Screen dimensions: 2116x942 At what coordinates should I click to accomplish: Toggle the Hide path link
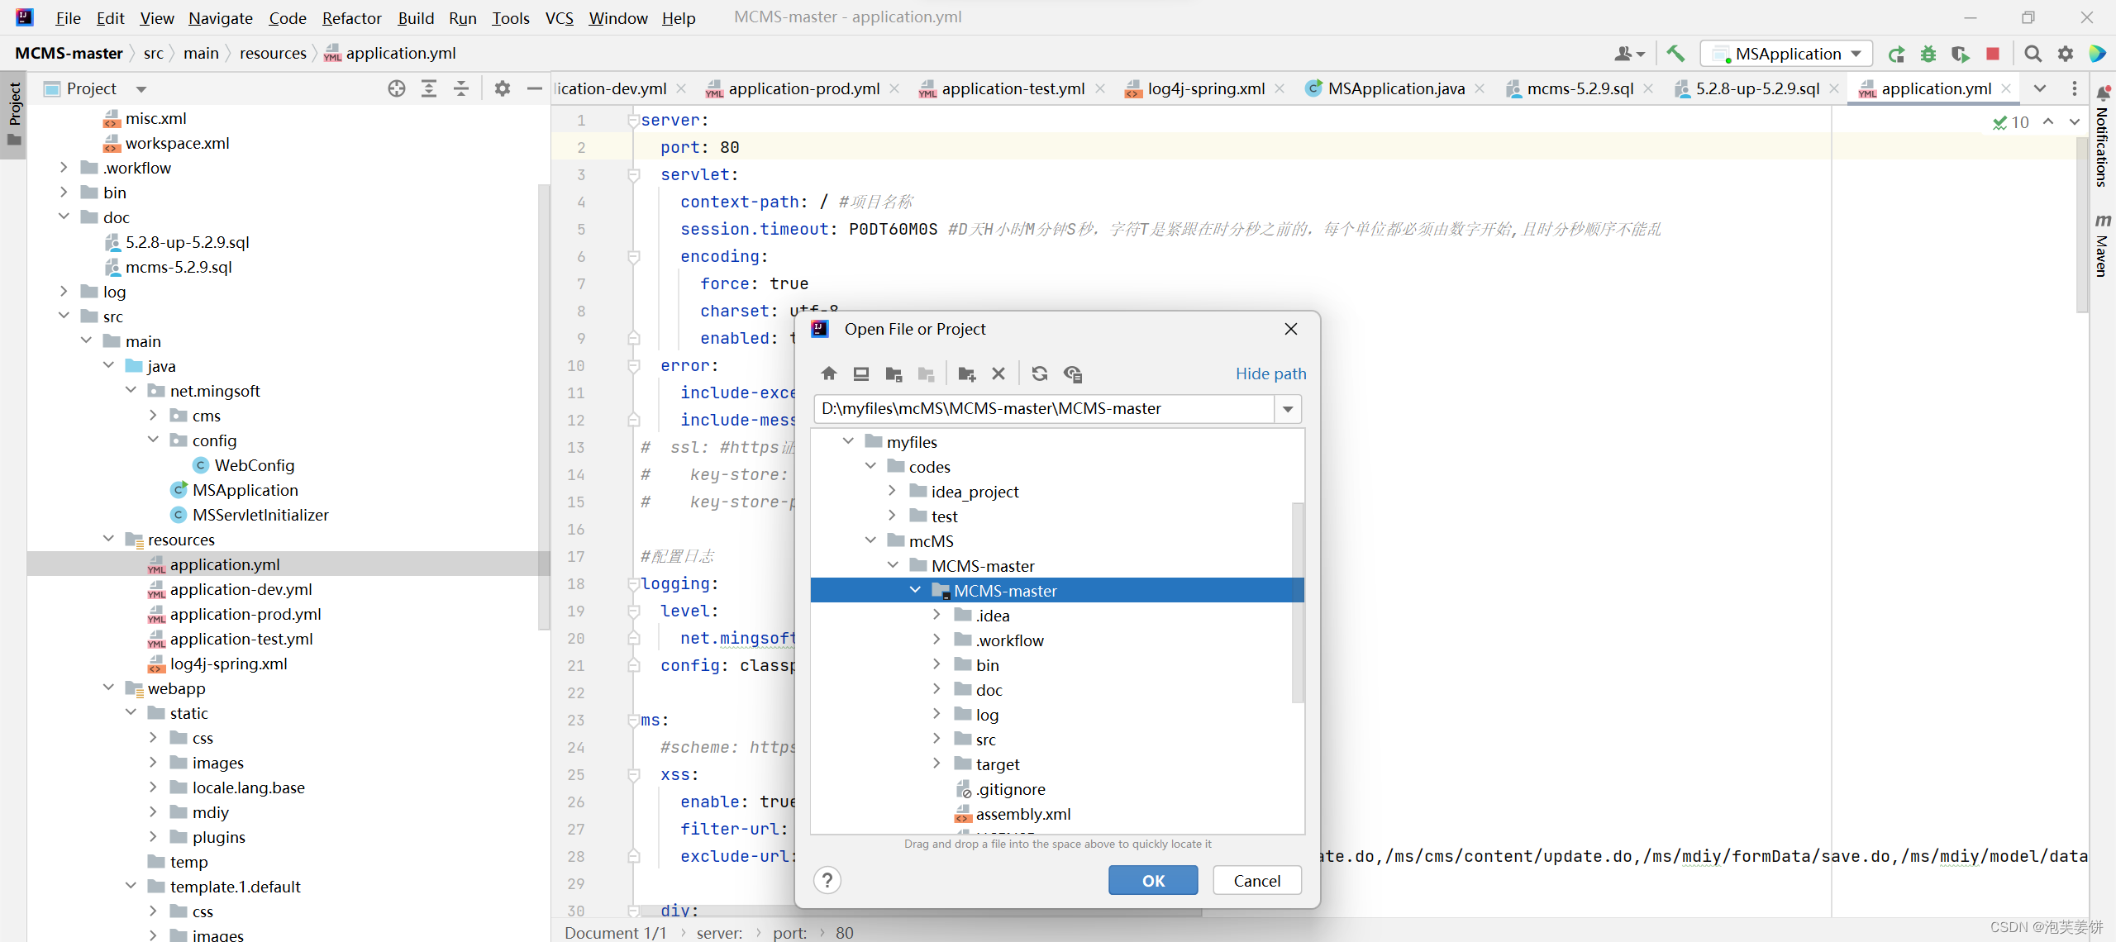click(1270, 373)
